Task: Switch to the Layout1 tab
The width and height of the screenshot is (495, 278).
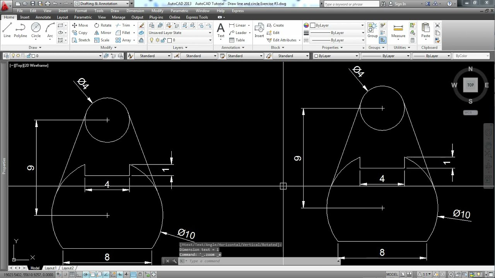Action: coord(50,268)
